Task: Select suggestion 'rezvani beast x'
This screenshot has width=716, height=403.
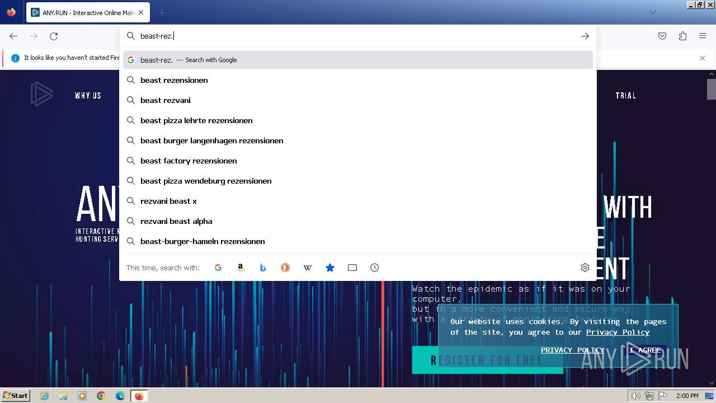Action: coord(358,201)
